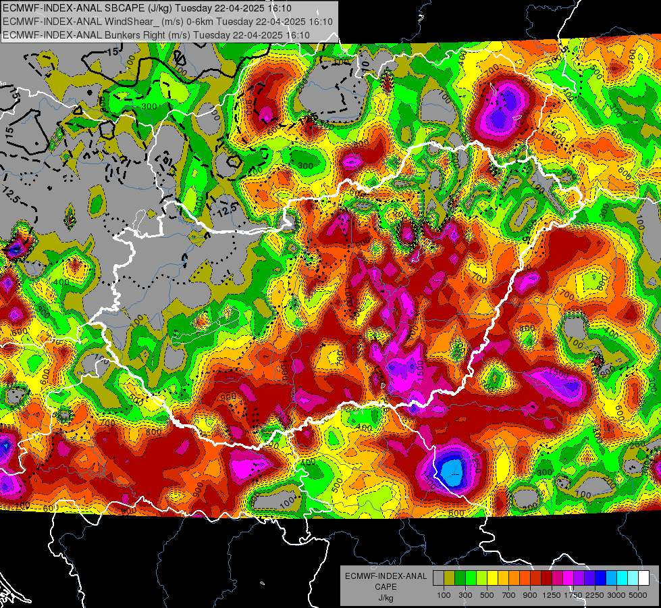Pick the lime yellow-green legend swatch
This screenshot has width=661, height=608.
click(481, 578)
